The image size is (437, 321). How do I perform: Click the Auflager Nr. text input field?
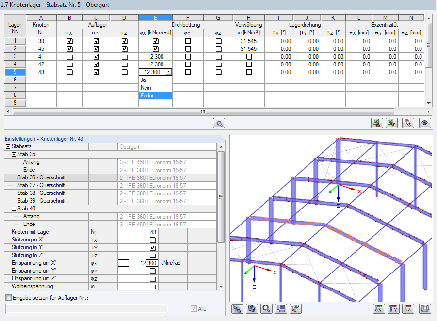tap(87, 308)
